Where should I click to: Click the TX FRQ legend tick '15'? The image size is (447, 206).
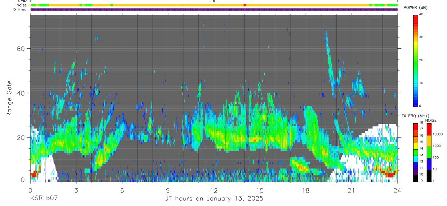pos(422,142)
